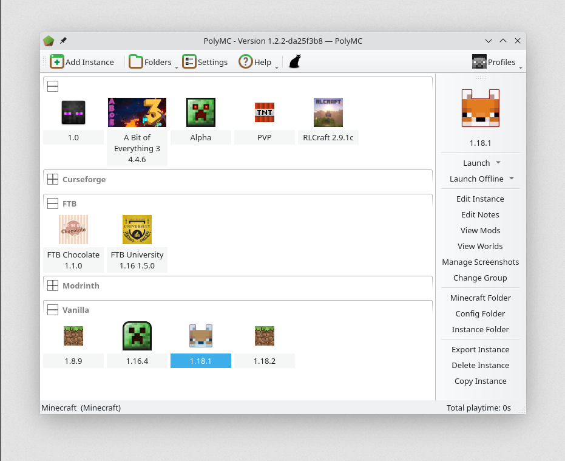The height and width of the screenshot is (461, 565).
Task: Select the 1.18.2 grass block icon
Action: pyautogui.click(x=265, y=336)
